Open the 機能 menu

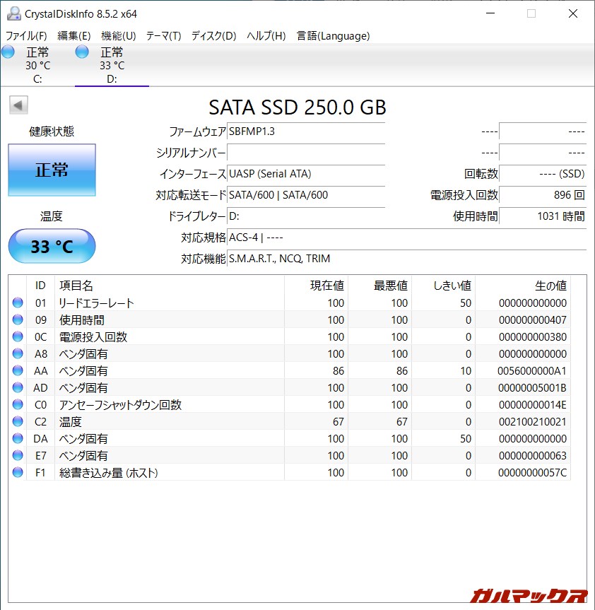[x=117, y=35]
